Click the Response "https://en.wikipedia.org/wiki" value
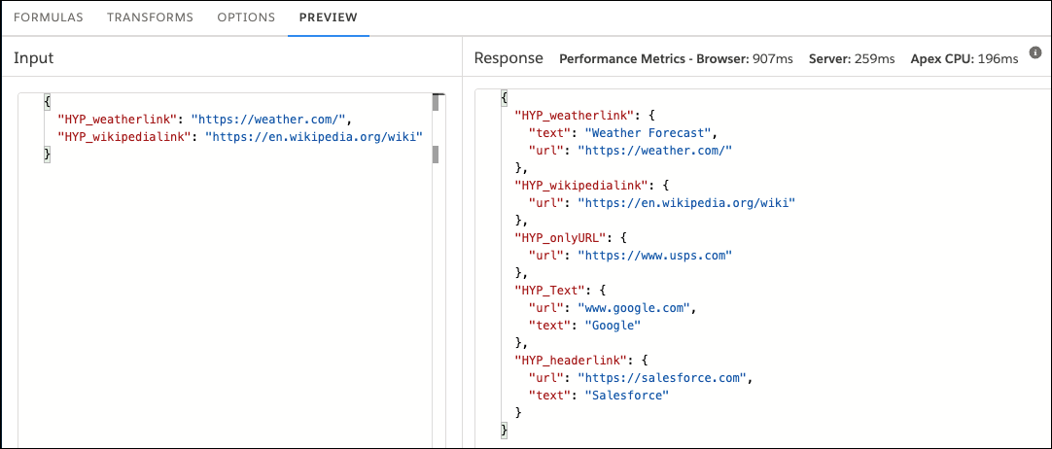Image resolution: width=1052 pixels, height=449 pixels. [x=687, y=202]
